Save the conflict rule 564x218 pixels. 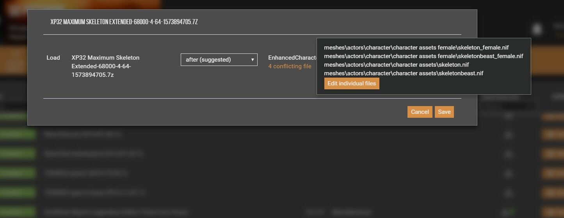tap(444, 112)
